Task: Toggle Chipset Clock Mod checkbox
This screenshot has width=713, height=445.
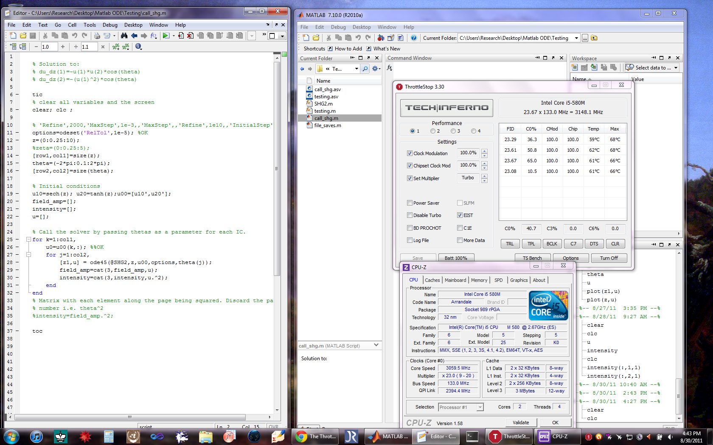Action: (x=410, y=166)
